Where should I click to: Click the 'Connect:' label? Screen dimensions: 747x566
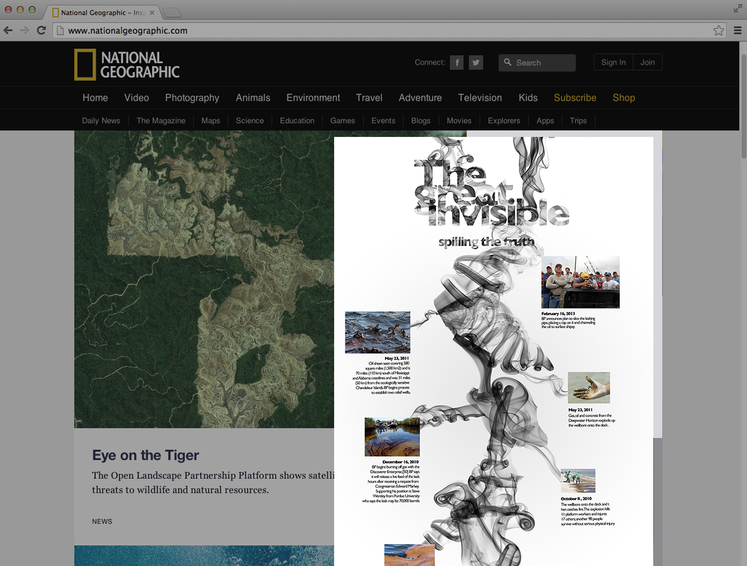(430, 62)
